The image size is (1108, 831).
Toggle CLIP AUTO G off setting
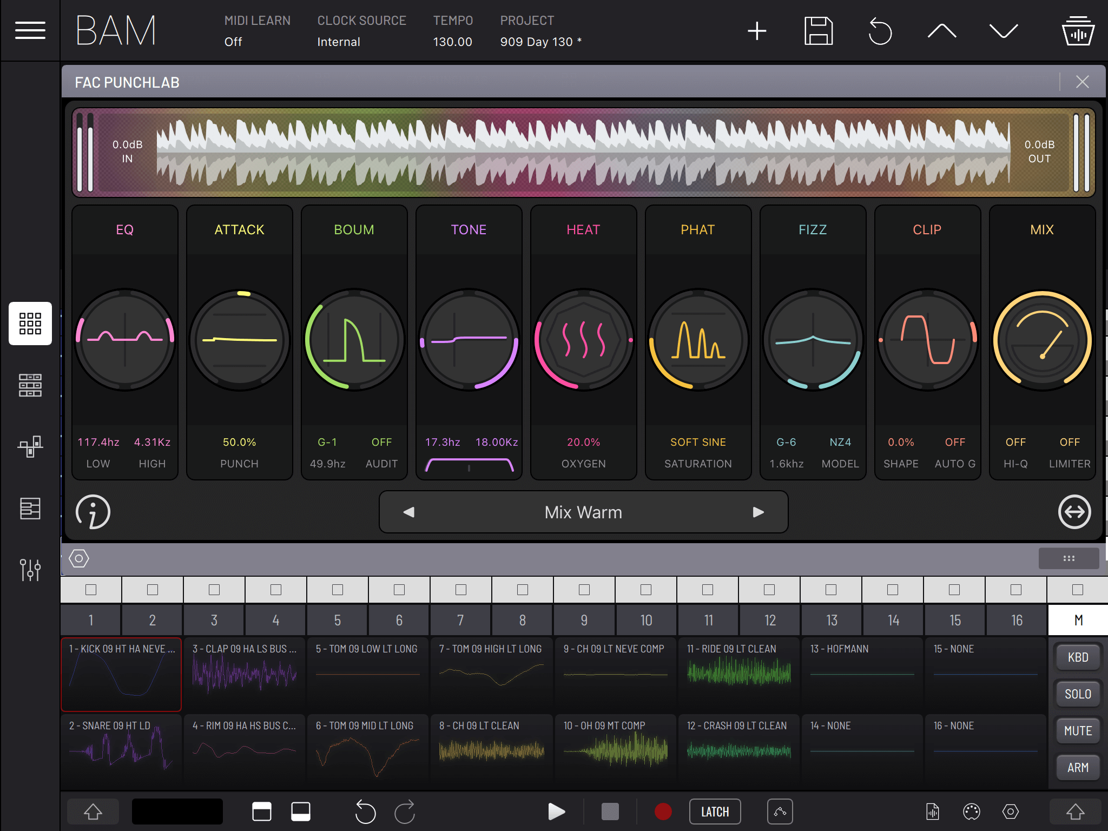(955, 442)
